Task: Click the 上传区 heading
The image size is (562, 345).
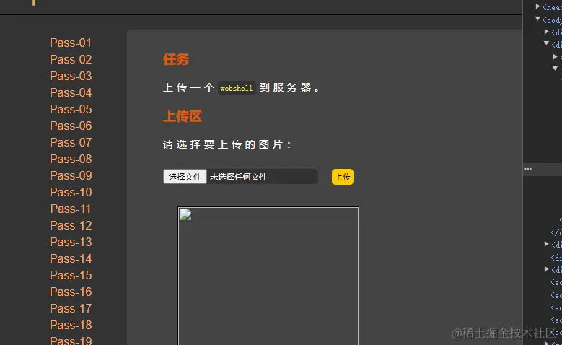Action: [x=183, y=116]
